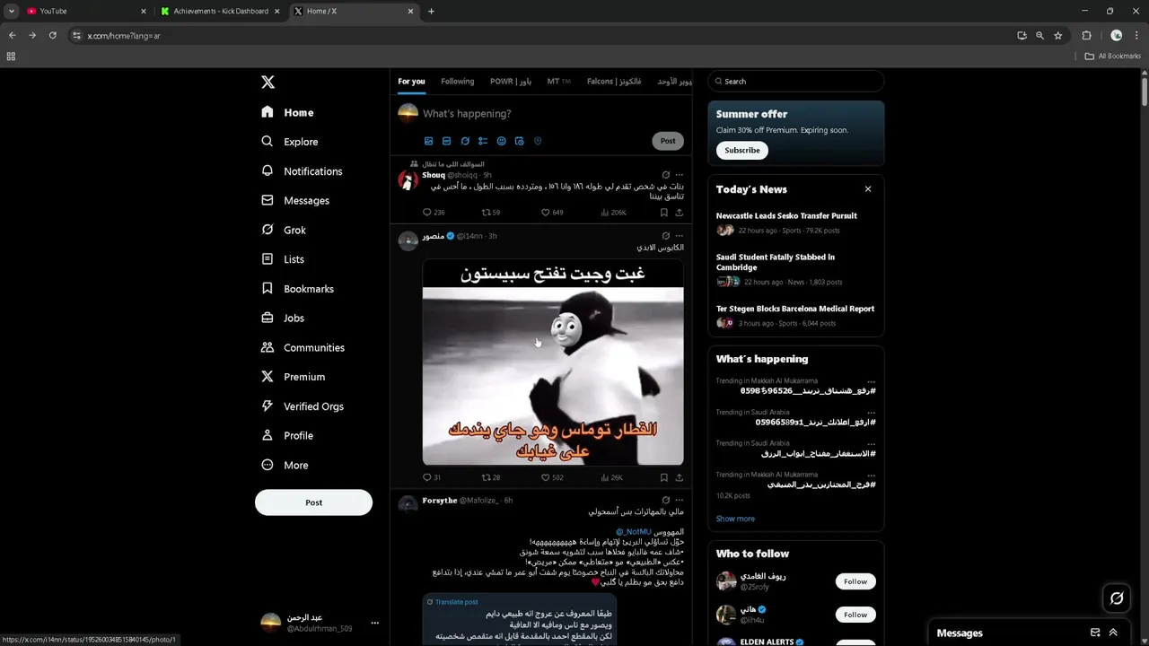Switch to the For you tab
The image size is (1149, 646).
[x=411, y=82]
